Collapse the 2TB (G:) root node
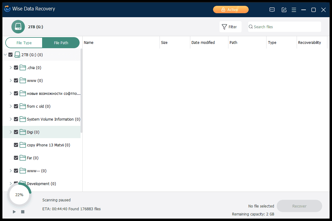 (x=5, y=55)
